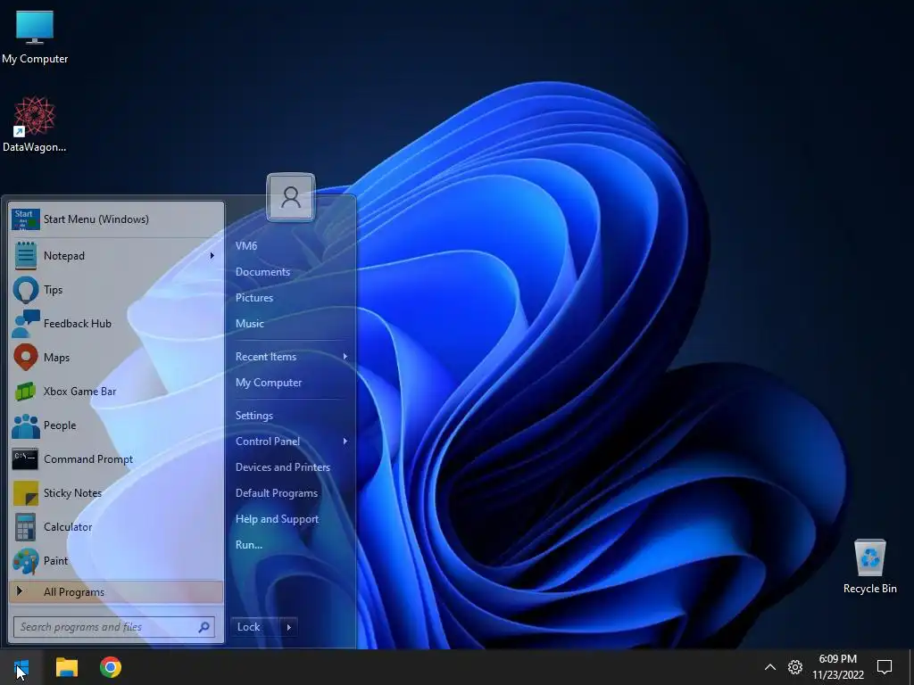
Task: Open the My Computer desktop icon
Action: [35, 37]
